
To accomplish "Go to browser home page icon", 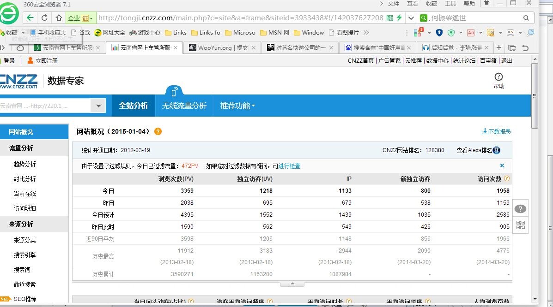I will point(59,18).
